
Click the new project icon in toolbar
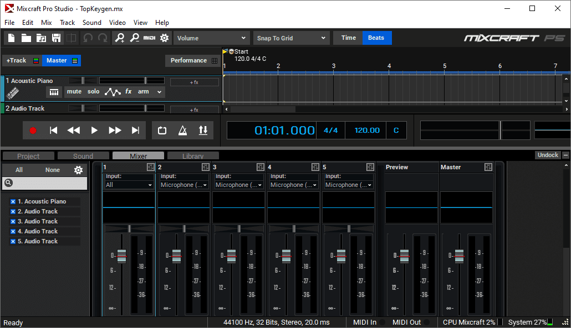pyautogui.click(x=12, y=38)
